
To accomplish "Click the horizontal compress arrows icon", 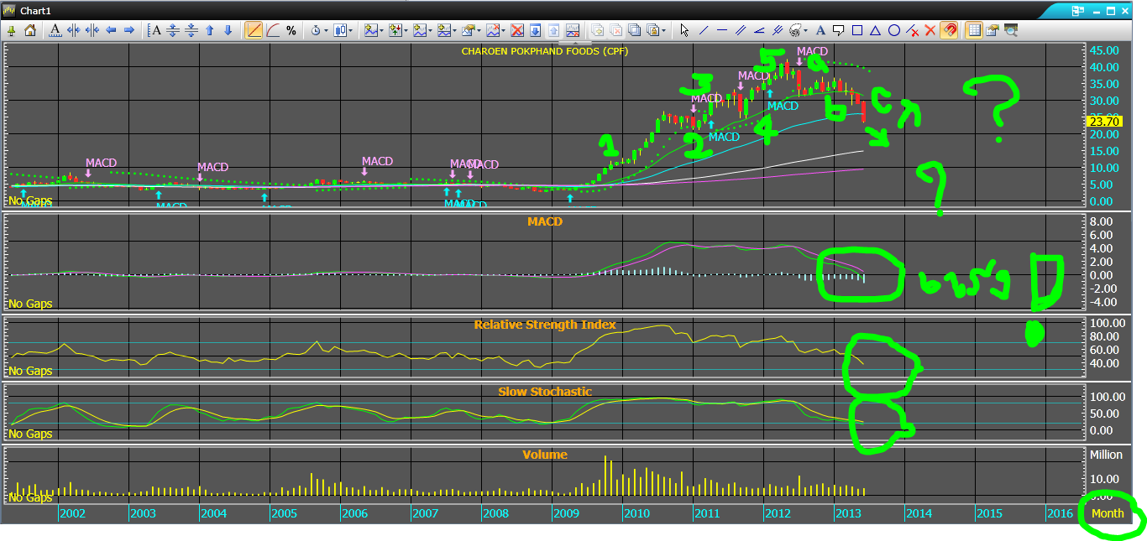I will point(92,30).
